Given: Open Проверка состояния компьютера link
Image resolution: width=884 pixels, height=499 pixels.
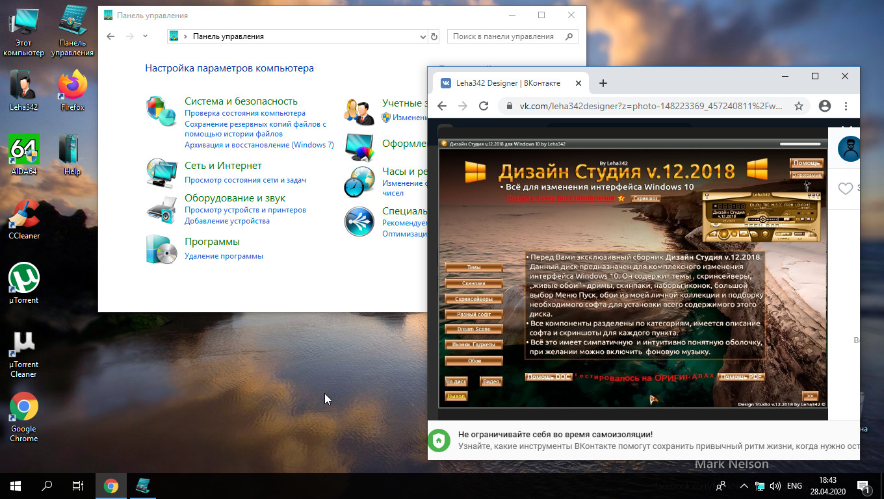Looking at the screenshot, I should (x=245, y=113).
